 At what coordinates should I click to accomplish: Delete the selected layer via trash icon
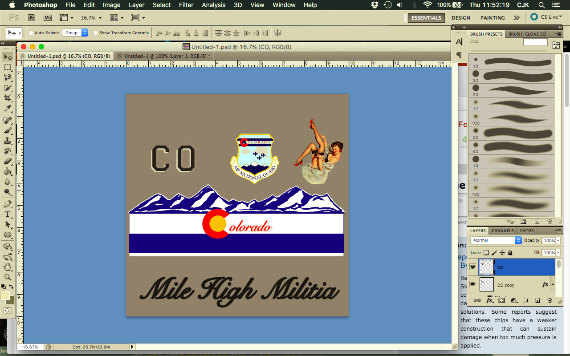click(550, 300)
